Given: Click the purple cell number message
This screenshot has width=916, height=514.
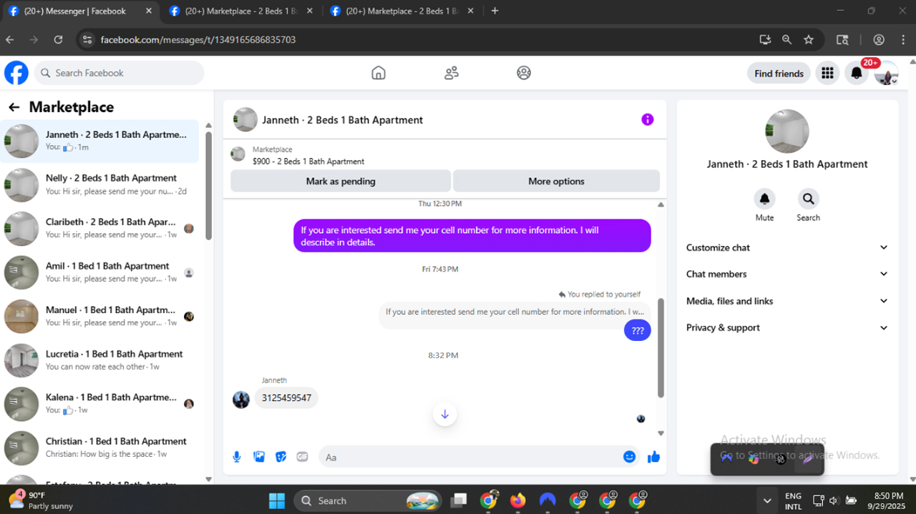Looking at the screenshot, I should point(472,236).
